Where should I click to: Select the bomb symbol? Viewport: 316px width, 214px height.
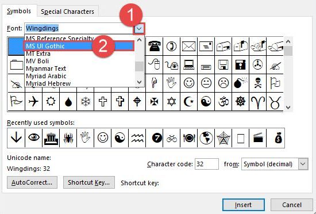click(x=240, y=83)
